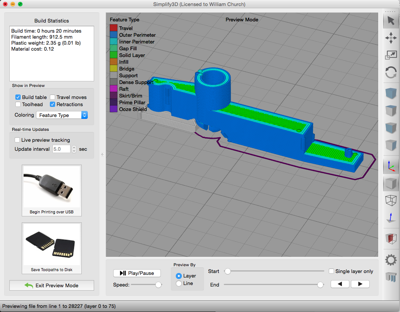Click the Update interval stepper arrows
The image size is (400, 312).
[74, 149]
